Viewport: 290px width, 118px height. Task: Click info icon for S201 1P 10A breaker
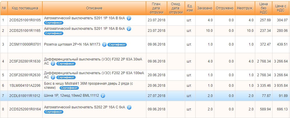coord(129,18)
